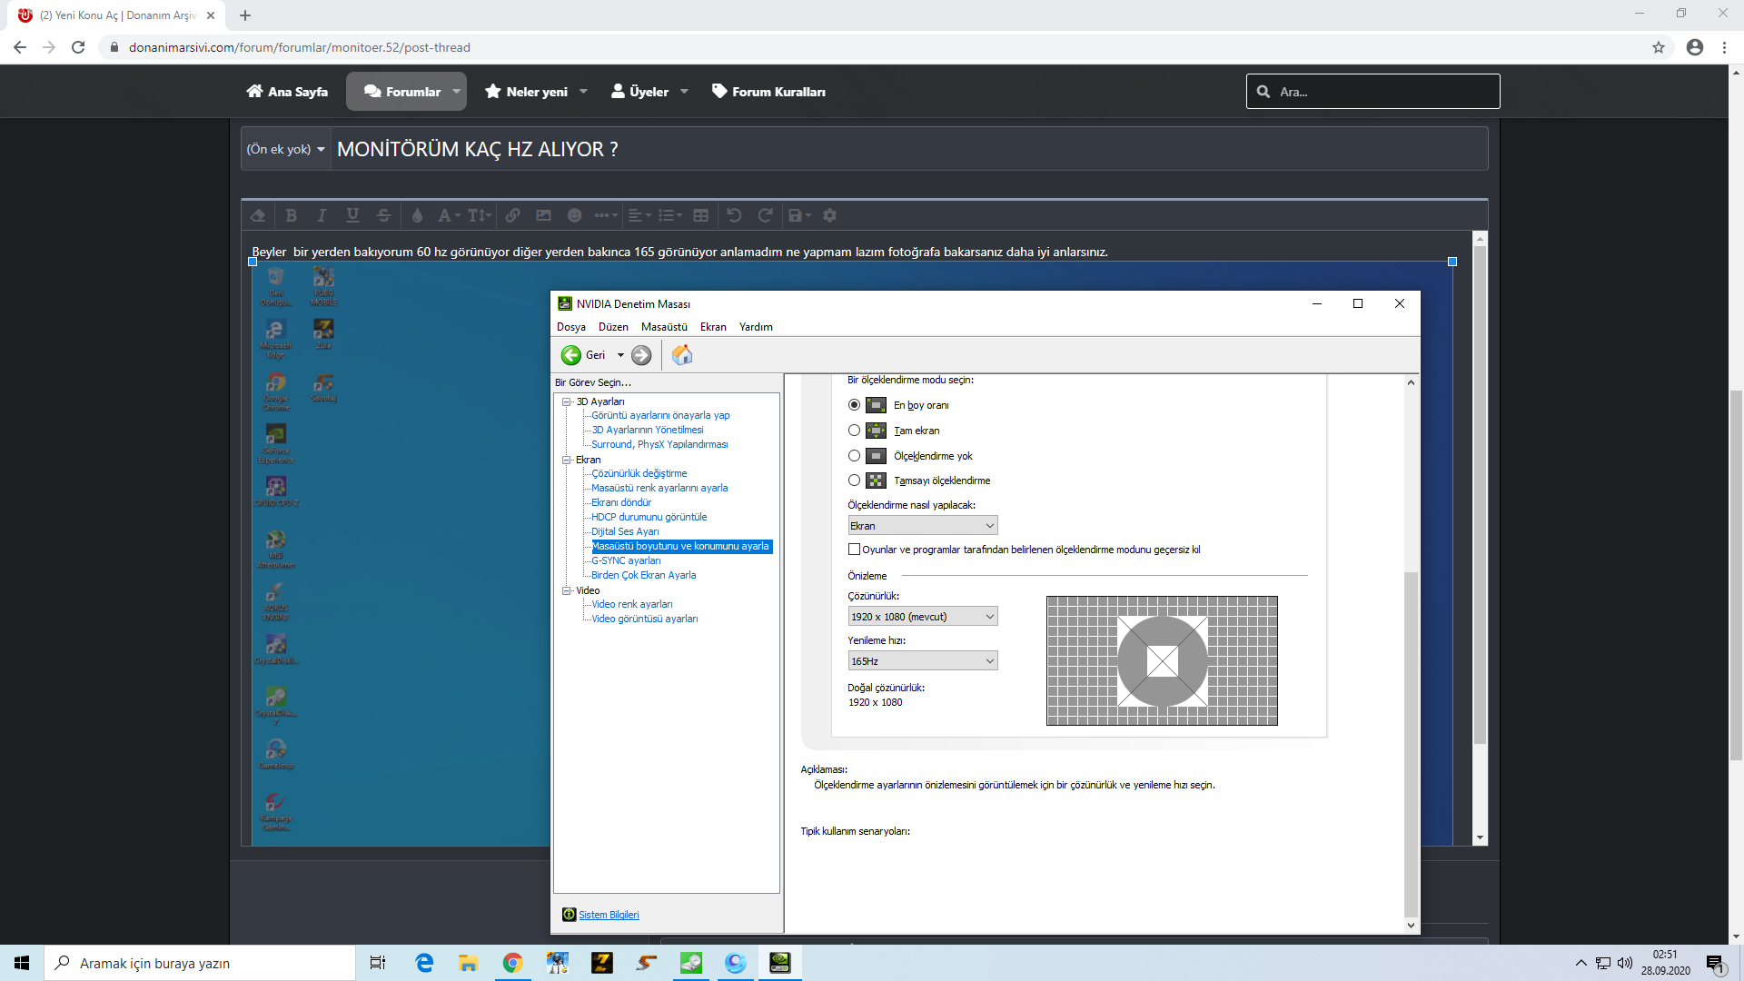Image resolution: width=1744 pixels, height=981 pixels.
Task: Open the Dosya menu in NVIDIA panel
Action: (571, 327)
